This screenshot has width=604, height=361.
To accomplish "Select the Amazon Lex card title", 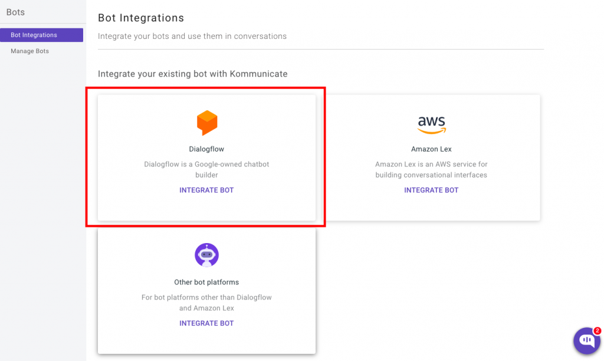I will pos(431,149).
